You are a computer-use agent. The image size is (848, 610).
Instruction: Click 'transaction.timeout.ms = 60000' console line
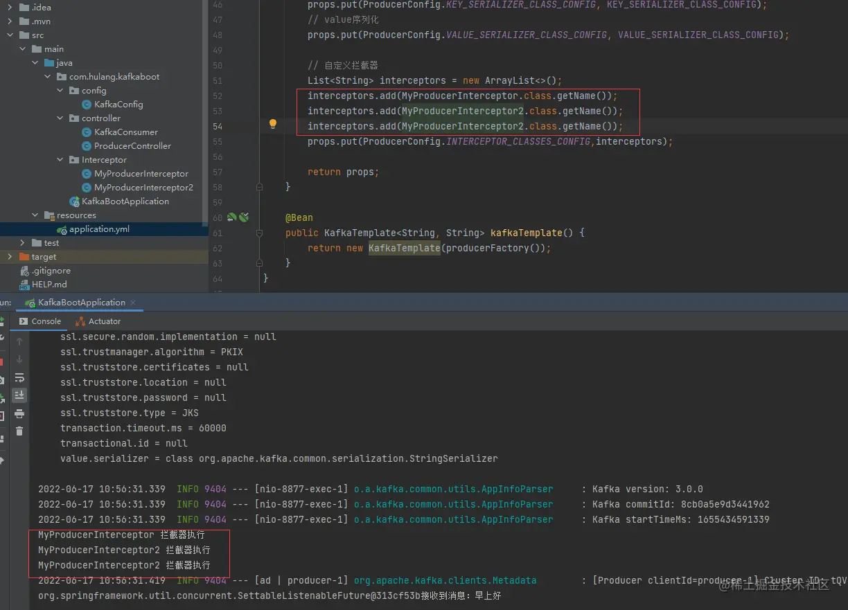[143, 428]
